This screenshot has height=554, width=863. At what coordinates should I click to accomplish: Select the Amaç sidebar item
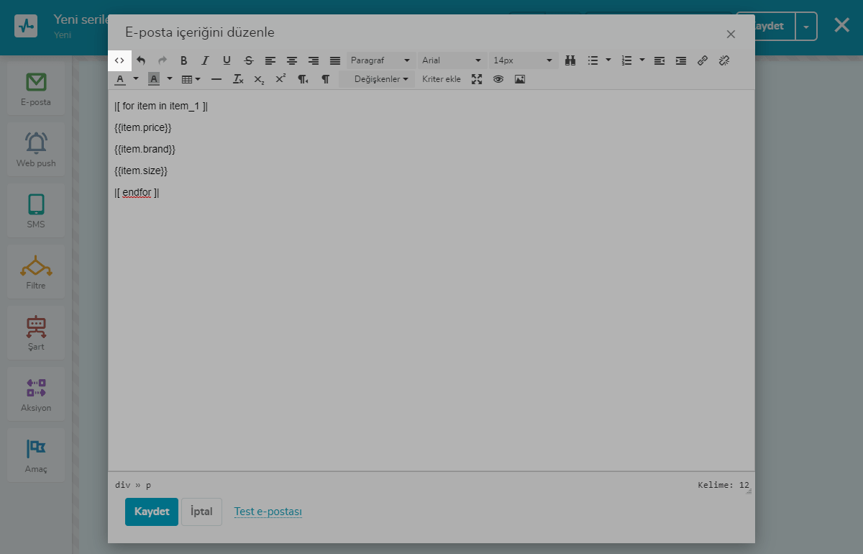[36, 455]
